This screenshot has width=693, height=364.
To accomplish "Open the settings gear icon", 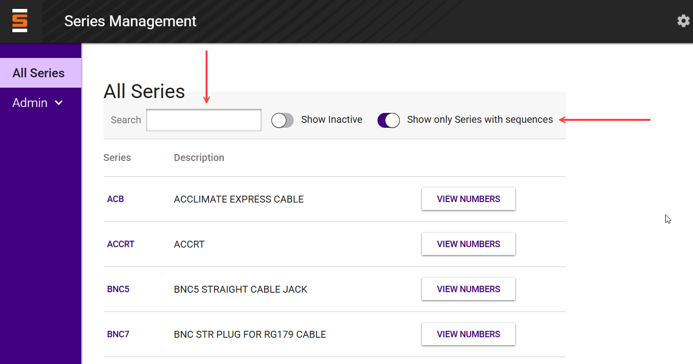I will coord(684,21).
